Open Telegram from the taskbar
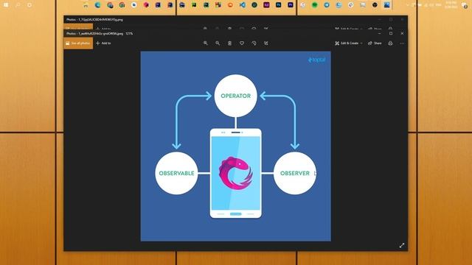 tap(327, 5)
